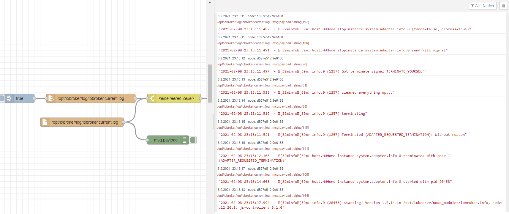Select the msg.payload debug node label
Screen dimensions: 509x214
coord(166,140)
